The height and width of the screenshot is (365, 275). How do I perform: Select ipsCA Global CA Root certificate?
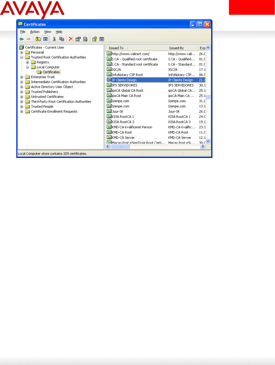tap(156, 90)
